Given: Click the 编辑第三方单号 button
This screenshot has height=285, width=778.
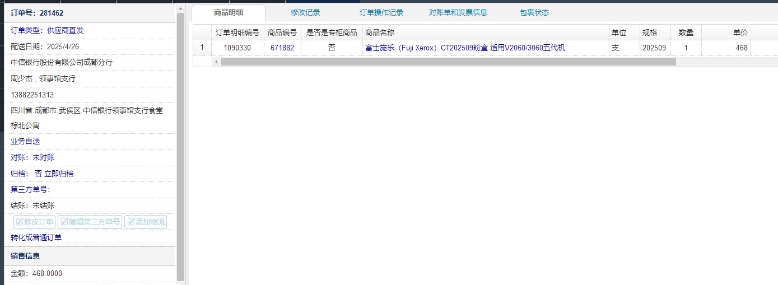Looking at the screenshot, I should [x=90, y=222].
